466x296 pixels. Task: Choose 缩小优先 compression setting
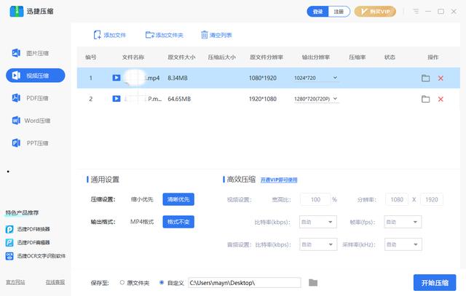pyautogui.click(x=142, y=199)
